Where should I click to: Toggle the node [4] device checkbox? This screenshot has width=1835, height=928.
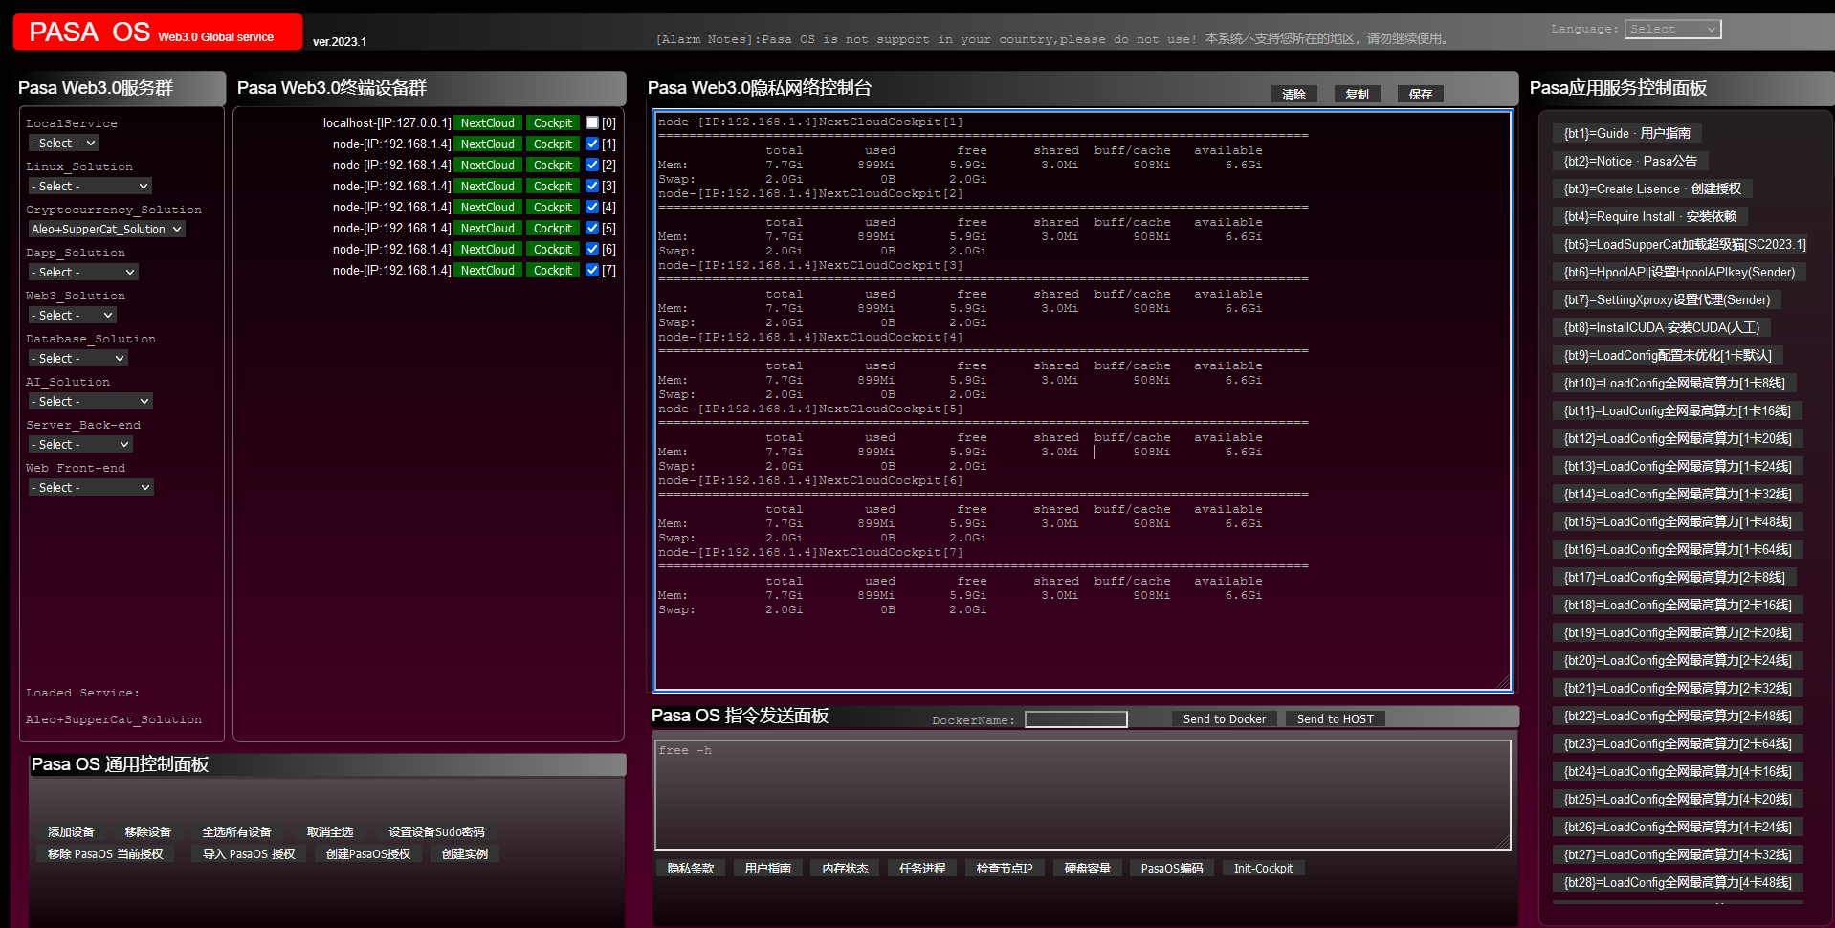[592, 207]
